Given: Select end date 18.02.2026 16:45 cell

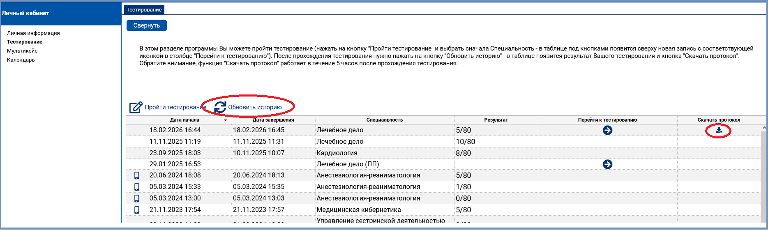Looking at the screenshot, I should pyautogui.click(x=273, y=130).
